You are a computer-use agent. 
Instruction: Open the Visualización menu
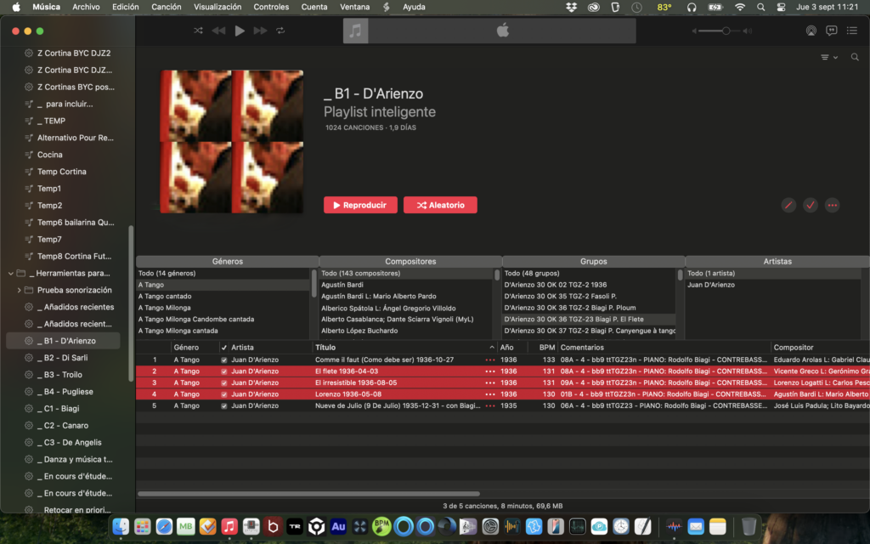(x=217, y=7)
